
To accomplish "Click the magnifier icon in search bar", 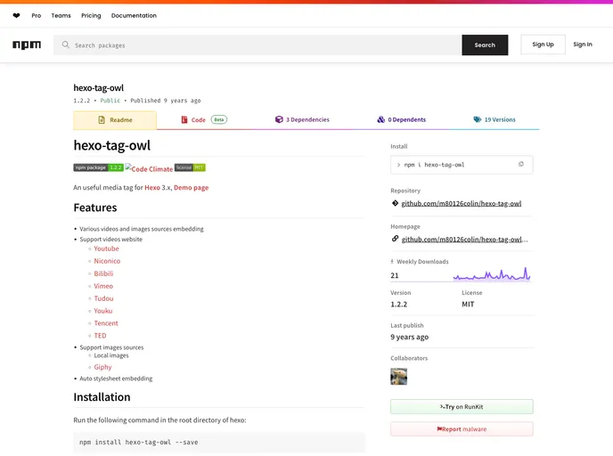I will pyautogui.click(x=66, y=45).
